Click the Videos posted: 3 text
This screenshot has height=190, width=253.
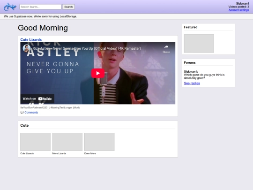click(x=238, y=7)
